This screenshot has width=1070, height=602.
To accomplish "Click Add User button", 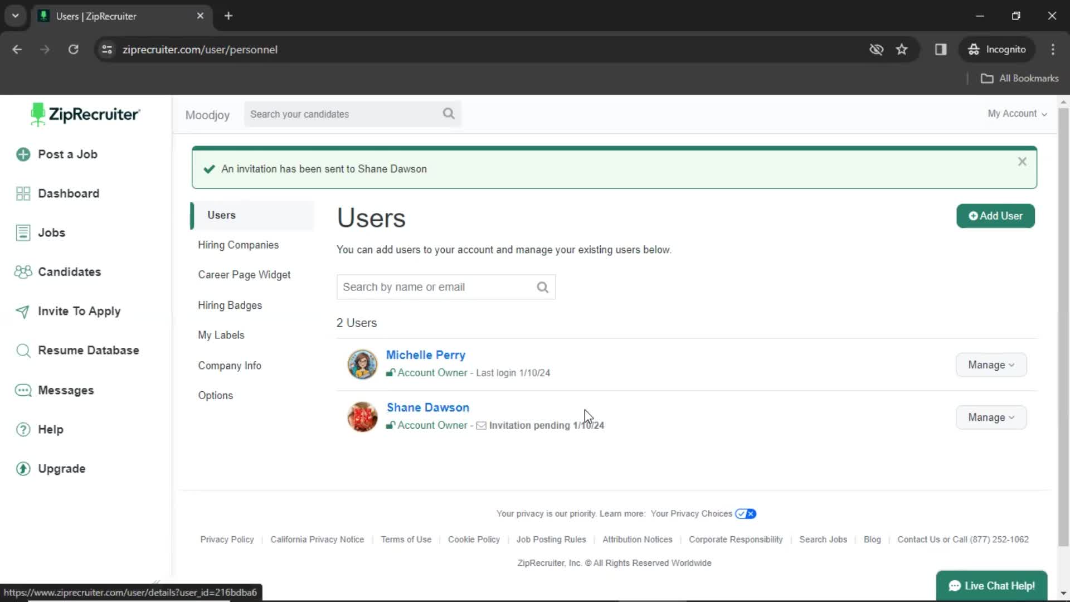I will click(995, 216).
